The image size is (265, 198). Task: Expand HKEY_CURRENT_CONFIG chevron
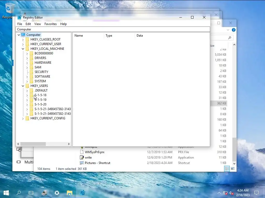[23, 119]
